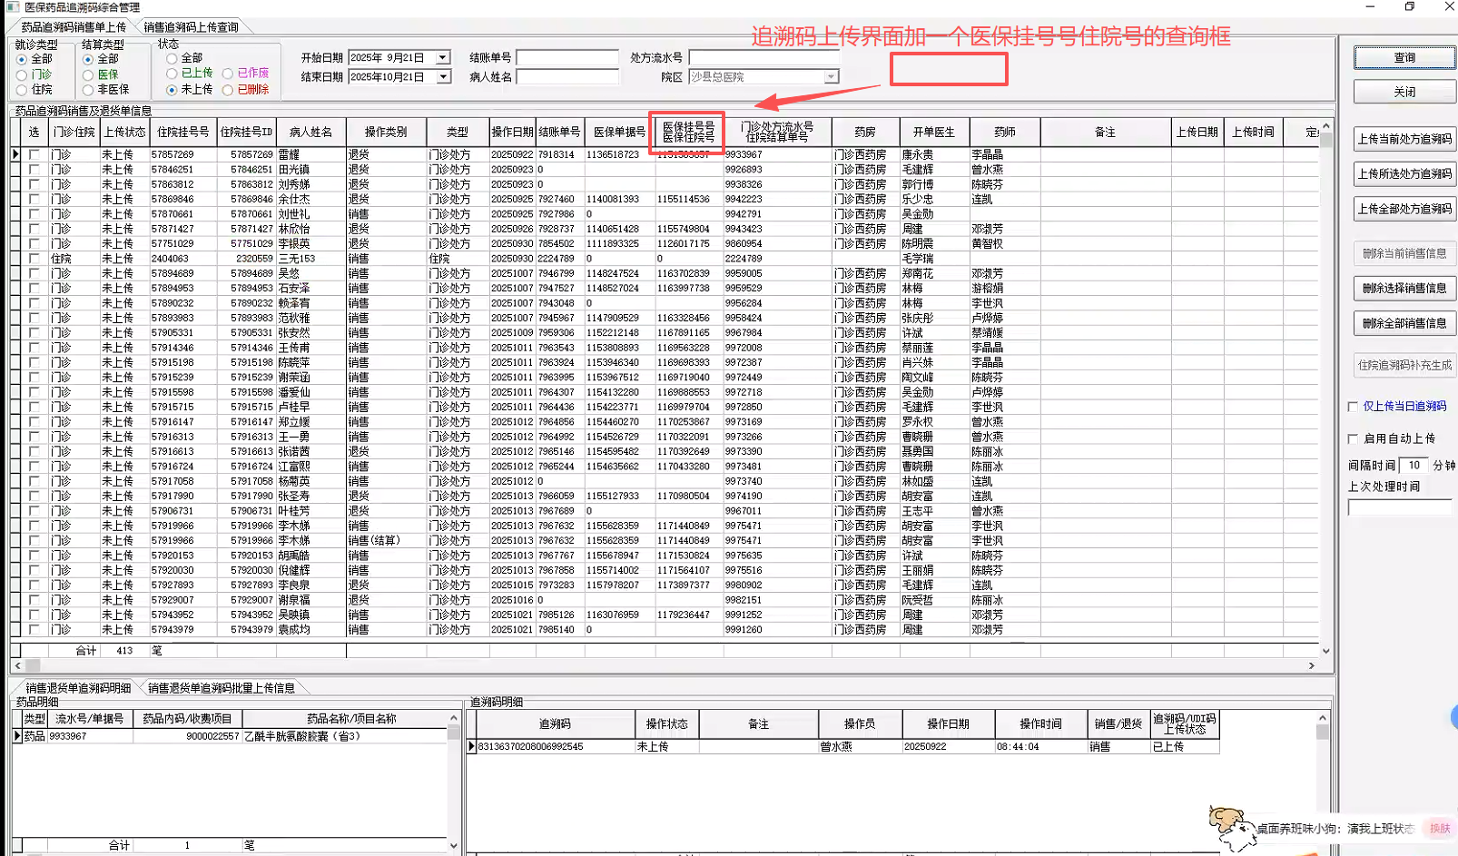Click main table horizontal scrollbar left arrow
Viewport: 1458px width, 856px height.
point(17,665)
